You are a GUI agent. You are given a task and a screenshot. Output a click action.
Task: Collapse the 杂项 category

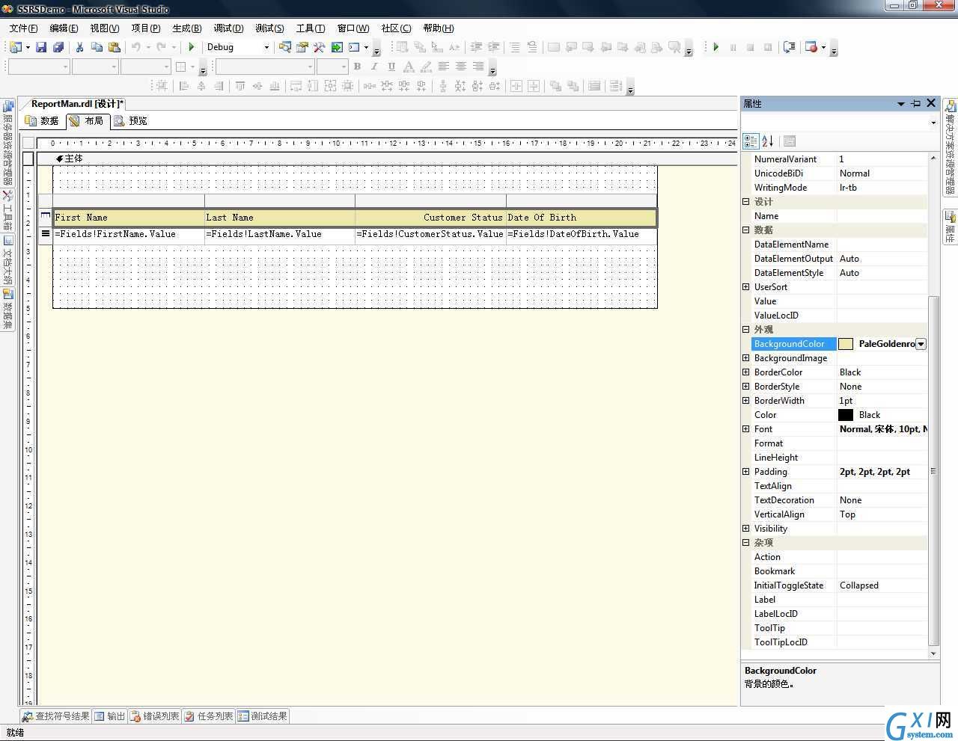coord(745,543)
